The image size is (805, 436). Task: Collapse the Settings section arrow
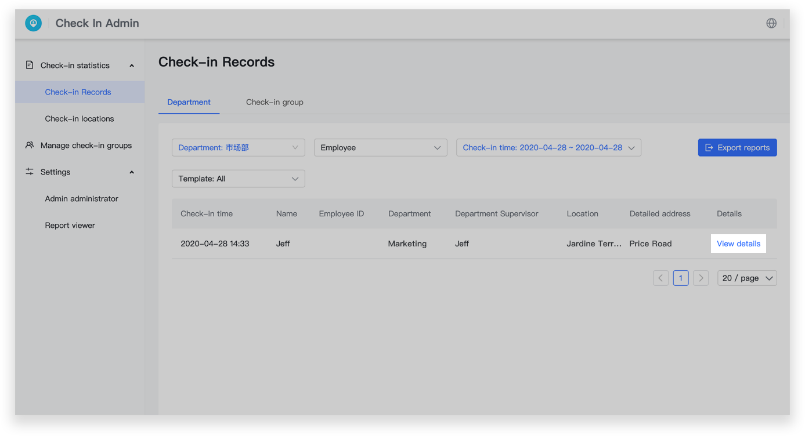click(x=132, y=172)
